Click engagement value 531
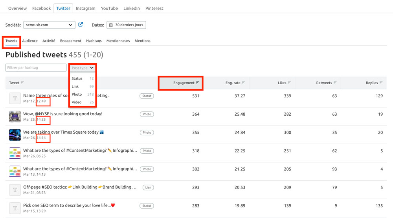The height and width of the screenshot is (218, 393). 196,96
